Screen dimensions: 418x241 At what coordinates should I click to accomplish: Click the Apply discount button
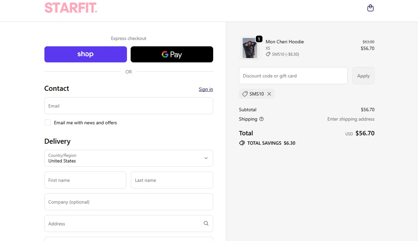(363, 76)
